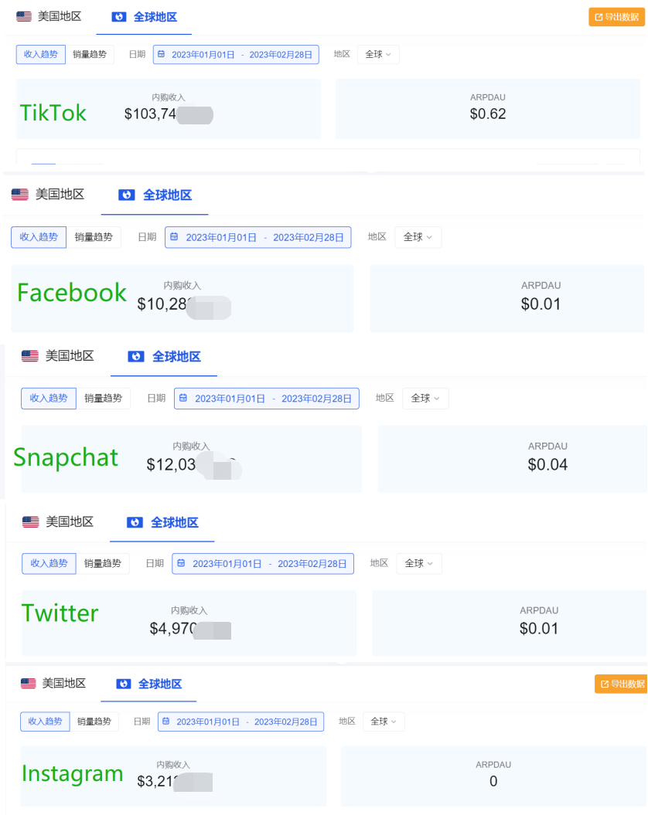The image size is (648, 815).
Task: Click the calendar icon in the Twitter date range
Action: (181, 564)
